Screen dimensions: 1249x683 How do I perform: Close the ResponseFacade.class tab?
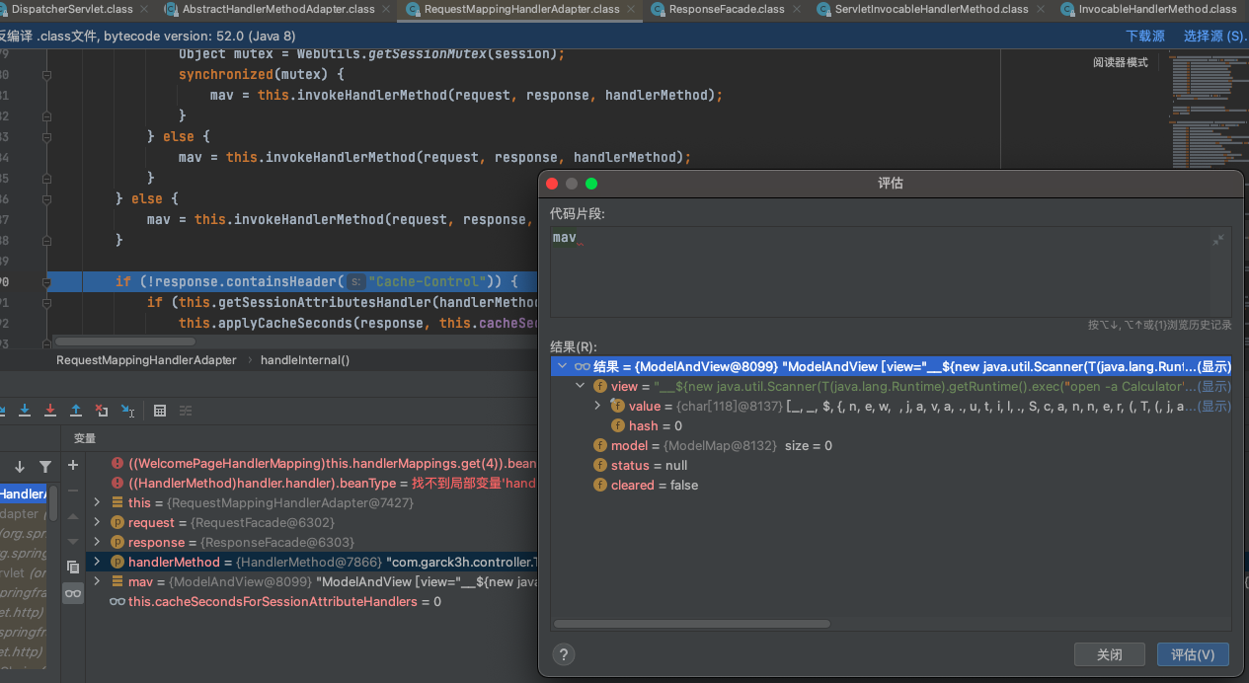797,9
